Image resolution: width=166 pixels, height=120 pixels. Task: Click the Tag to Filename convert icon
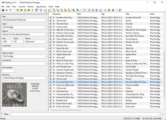54,10
